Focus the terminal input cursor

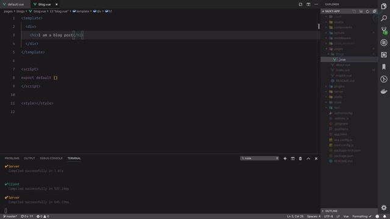click(5, 211)
